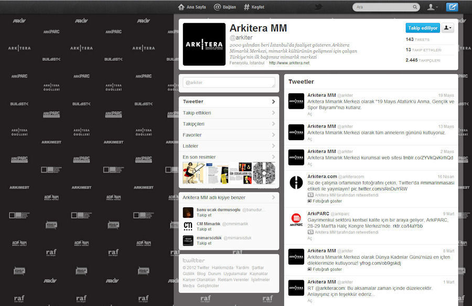Click the Twitter bird logo

click(x=318, y=7)
